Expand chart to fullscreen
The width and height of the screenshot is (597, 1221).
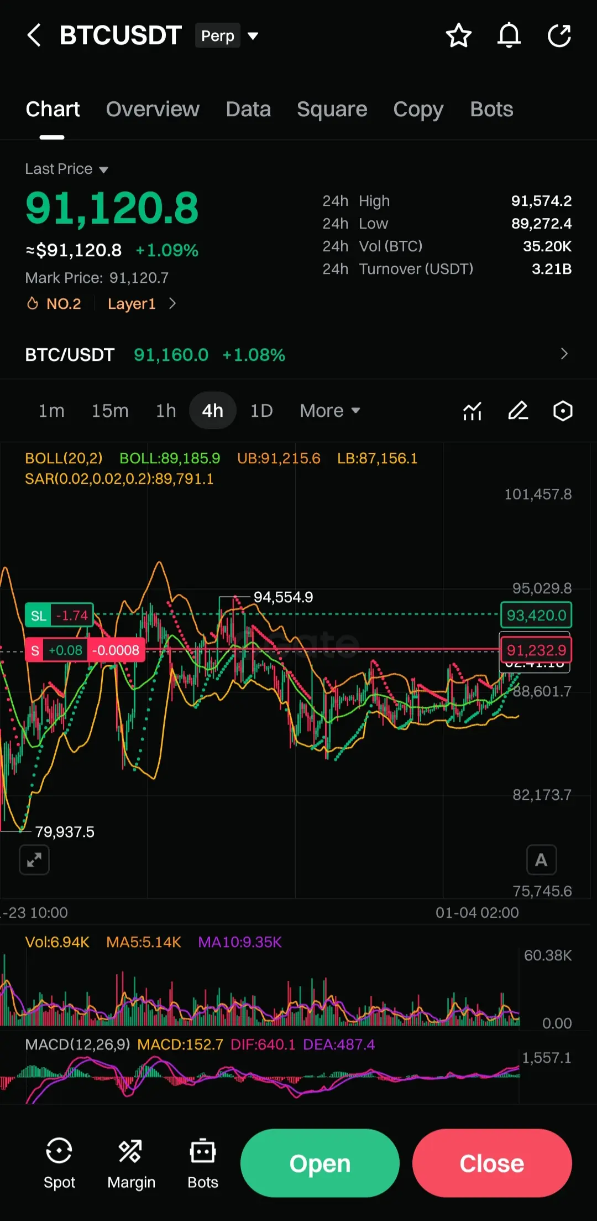(x=34, y=860)
